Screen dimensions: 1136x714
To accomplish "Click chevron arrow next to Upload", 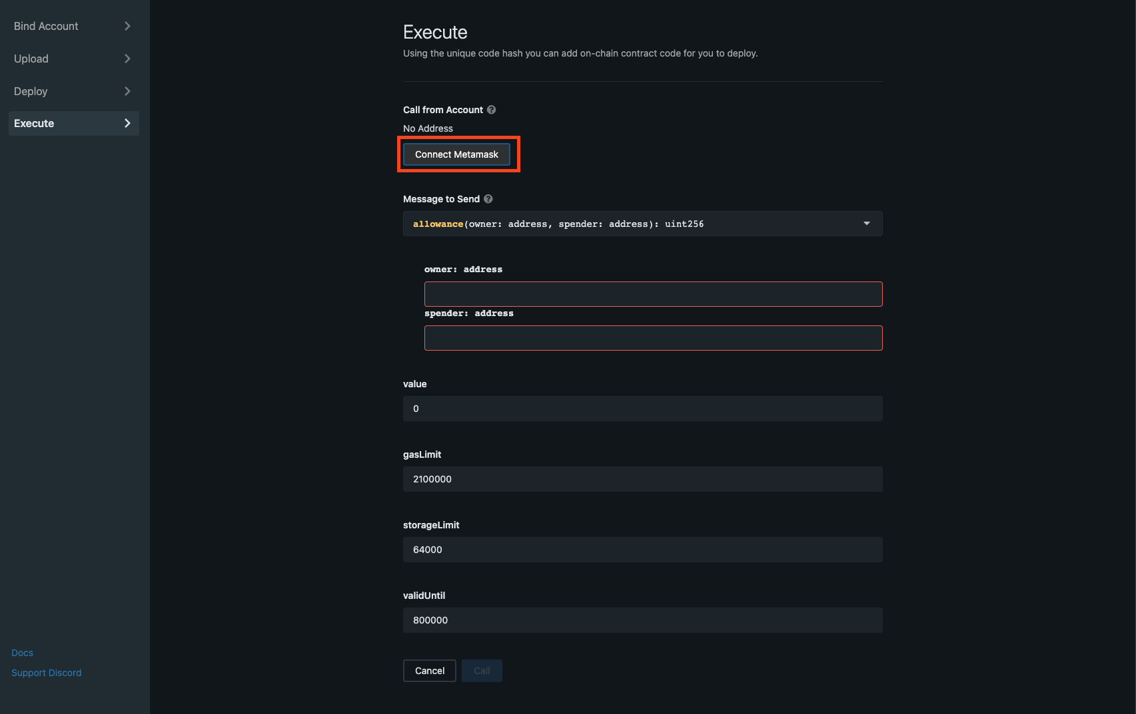I will coord(127,59).
